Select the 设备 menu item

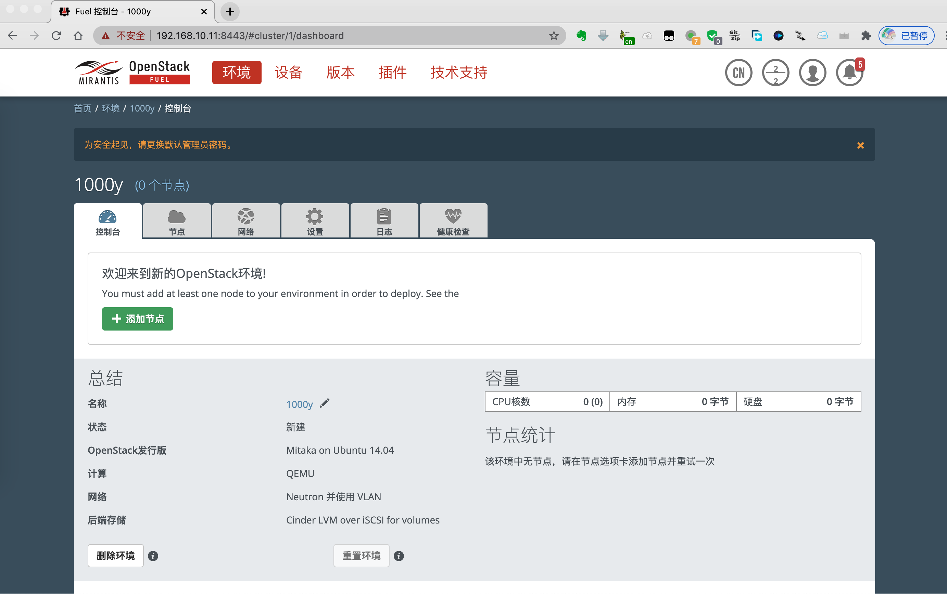pyautogui.click(x=288, y=73)
